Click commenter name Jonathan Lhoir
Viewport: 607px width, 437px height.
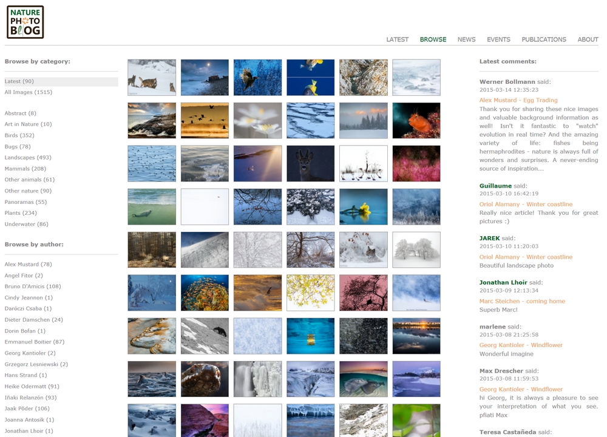tap(503, 283)
